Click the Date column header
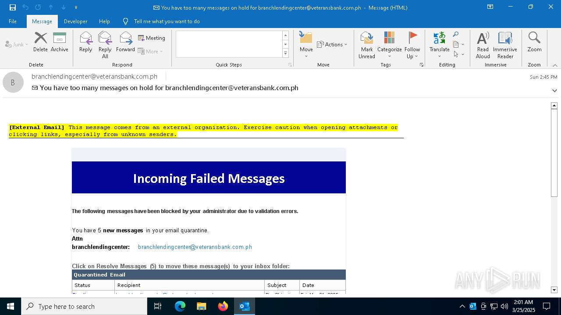The width and height of the screenshot is (561, 315). point(323,285)
